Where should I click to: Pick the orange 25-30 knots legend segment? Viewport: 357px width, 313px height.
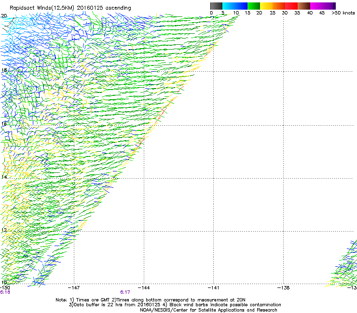click(x=279, y=6)
